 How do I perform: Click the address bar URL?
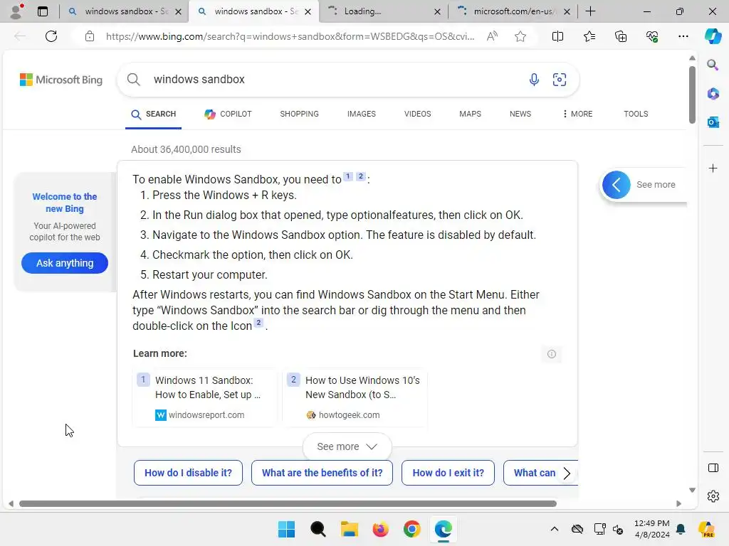tap(290, 36)
